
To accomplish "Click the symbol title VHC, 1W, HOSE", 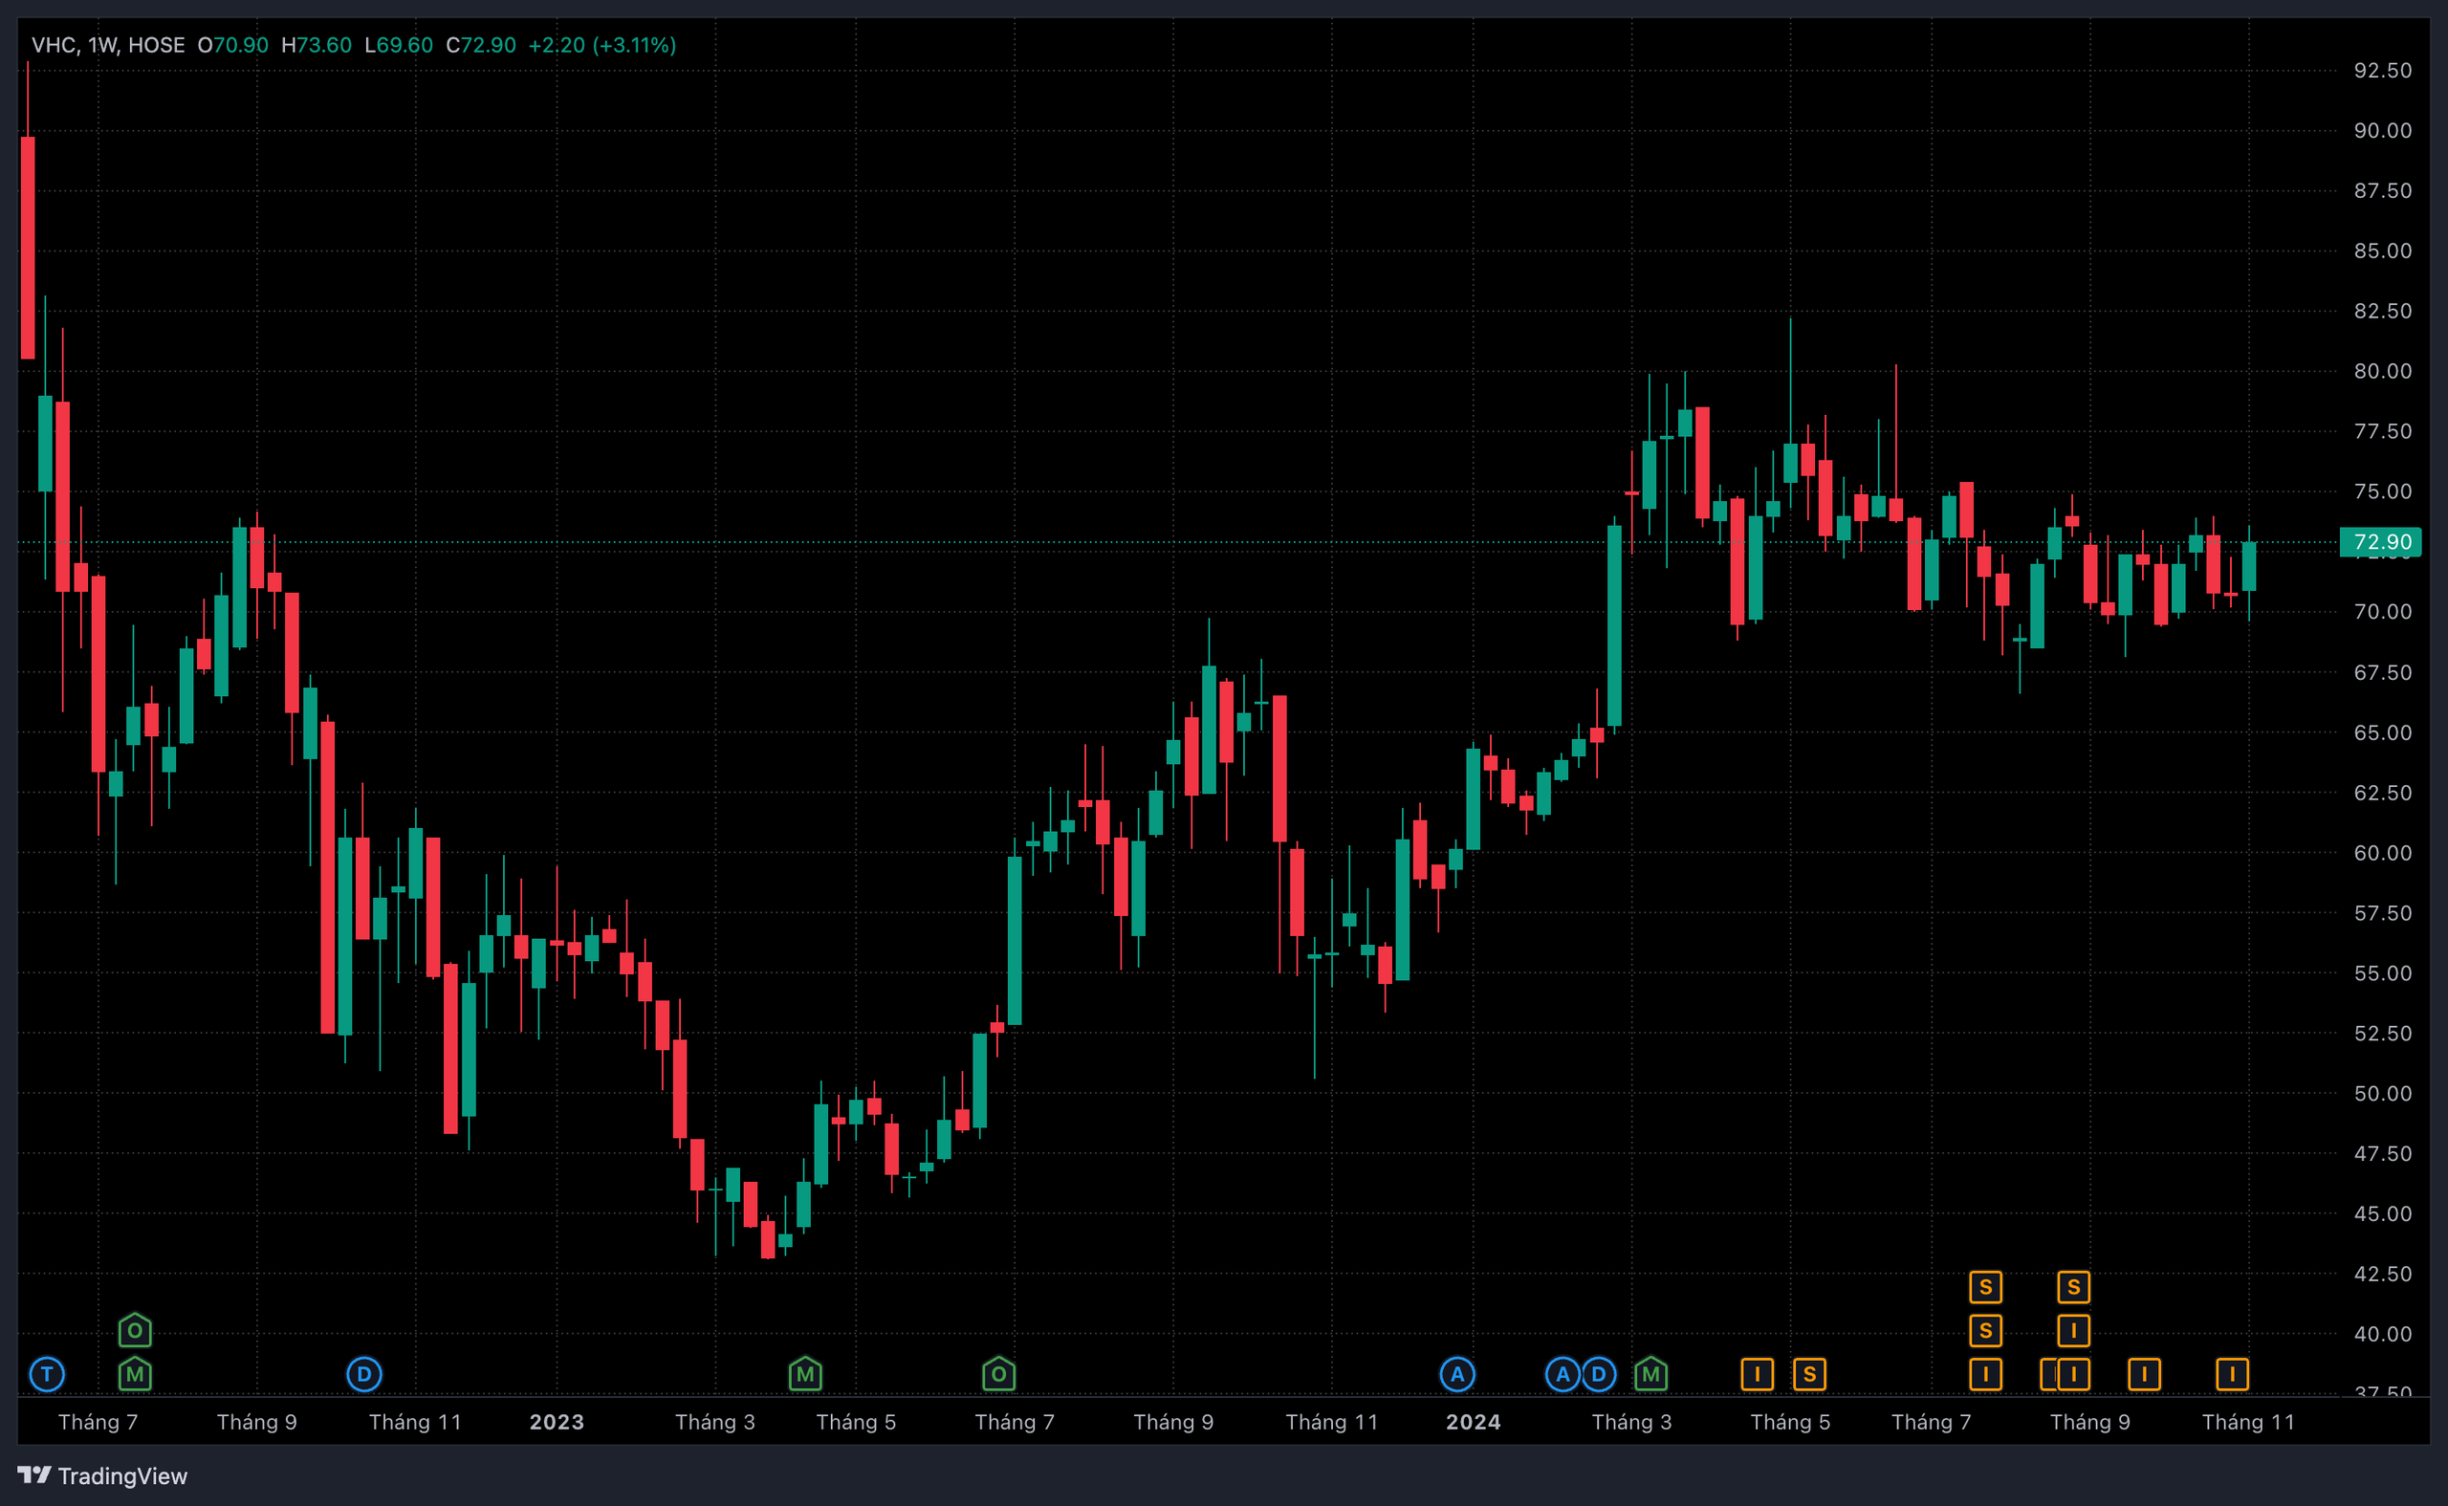I will (x=109, y=45).
